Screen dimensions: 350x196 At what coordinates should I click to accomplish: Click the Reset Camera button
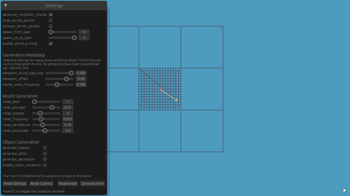click(41, 184)
